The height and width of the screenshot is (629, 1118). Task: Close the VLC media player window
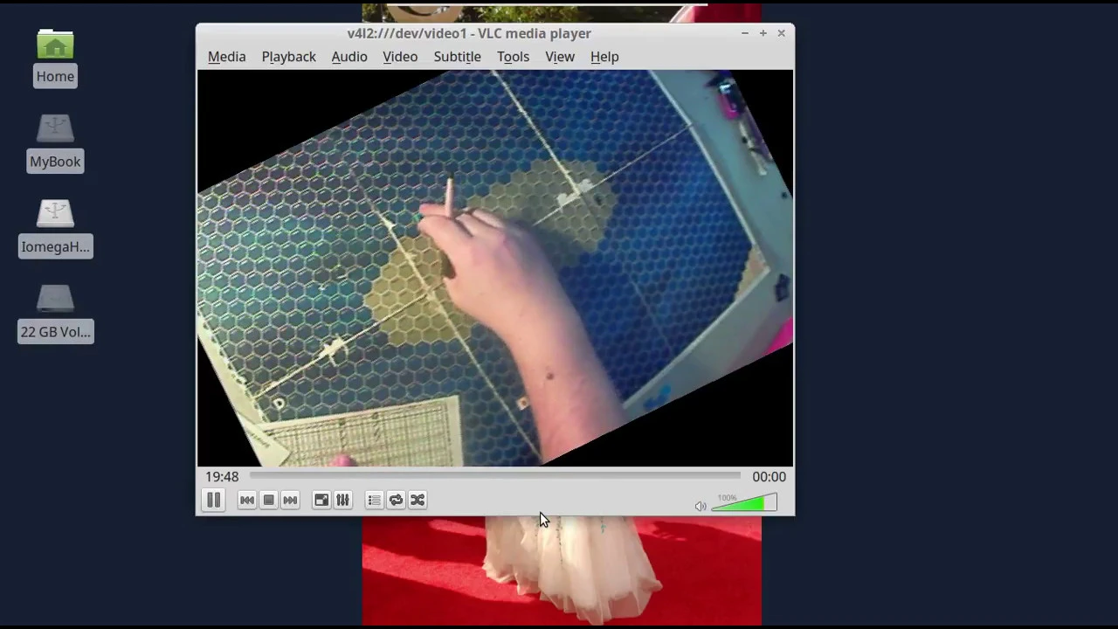(781, 33)
